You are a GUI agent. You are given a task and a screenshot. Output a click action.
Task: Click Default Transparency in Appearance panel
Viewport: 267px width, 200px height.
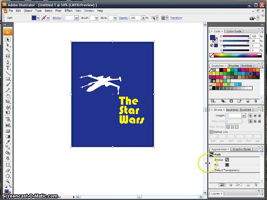coord(227,170)
